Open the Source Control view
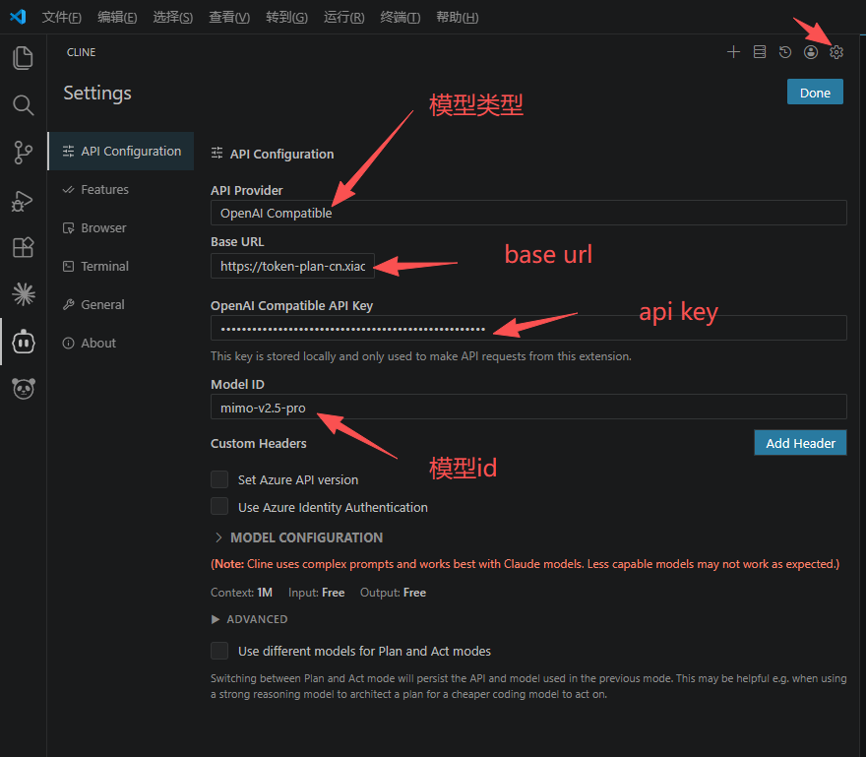This screenshot has width=866, height=757. [23, 153]
